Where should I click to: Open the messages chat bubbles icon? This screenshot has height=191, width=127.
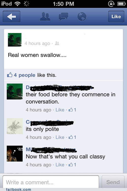click(63, 17)
